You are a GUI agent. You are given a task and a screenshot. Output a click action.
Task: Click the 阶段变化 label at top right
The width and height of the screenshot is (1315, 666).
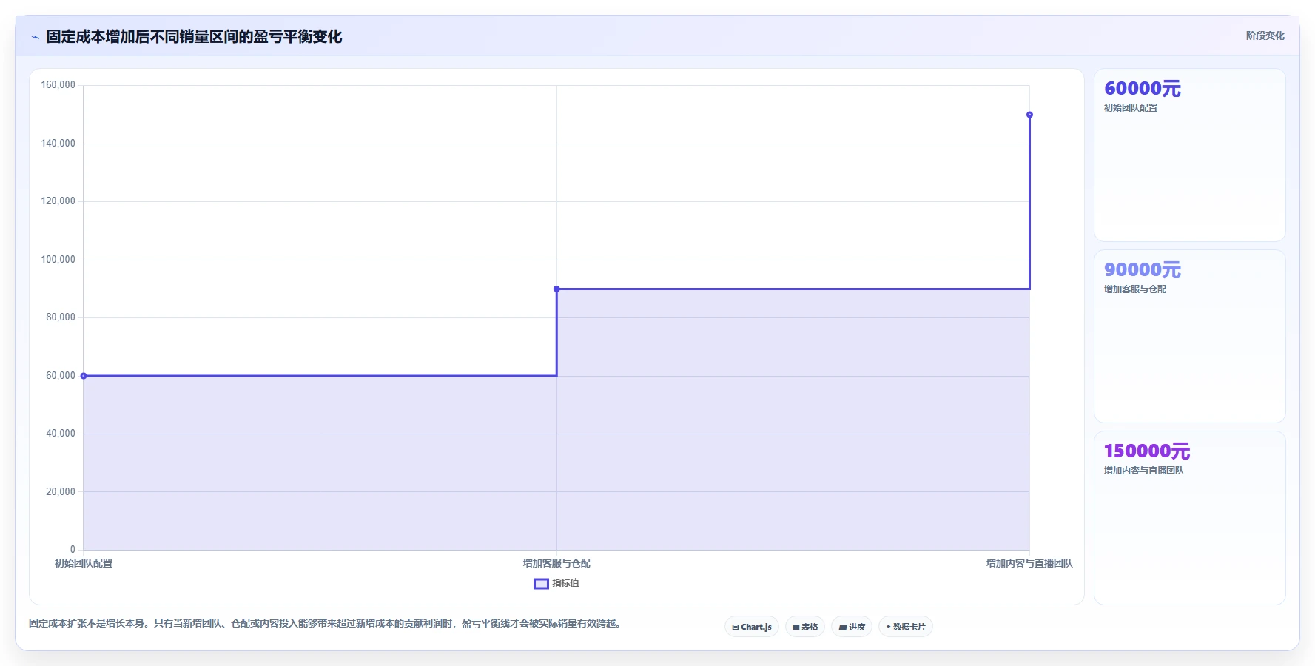1265,36
